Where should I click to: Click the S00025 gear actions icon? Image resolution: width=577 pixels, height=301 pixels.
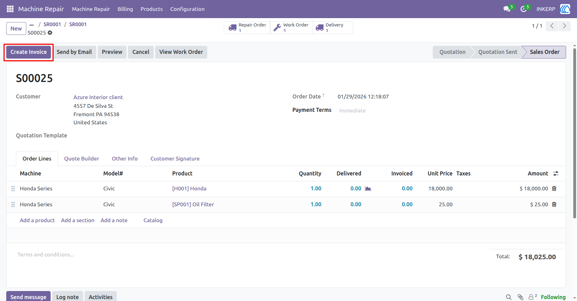pyautogui.click(x=50, y=33)
